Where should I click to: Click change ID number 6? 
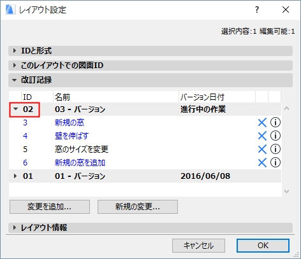point(25,163)
